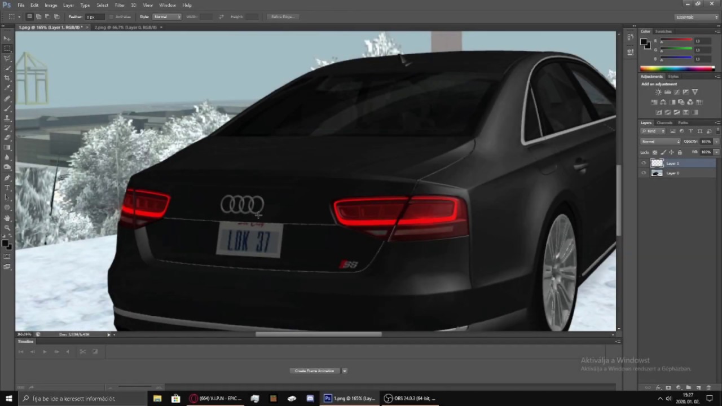This screenshot has height=406, width=722.
Task: Click the foreground color swatch in Color panel
Action: [644, 42]
